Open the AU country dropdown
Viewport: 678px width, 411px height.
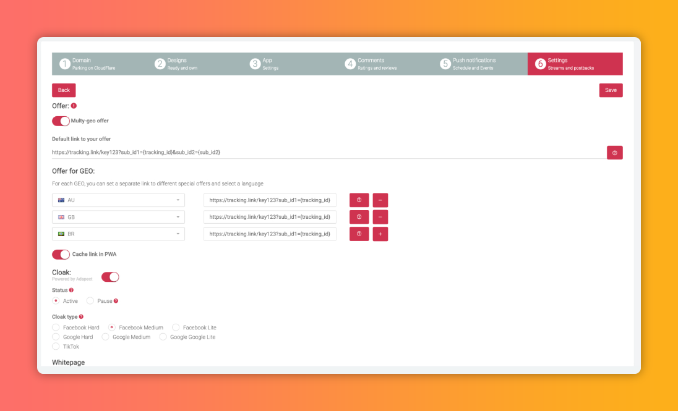pos(118,200)
